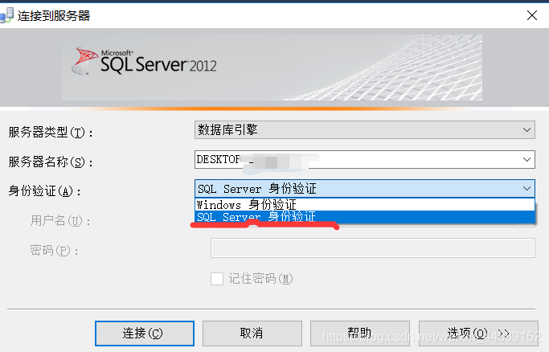Click the SQL Server 2012 logo icon

click(84, 60)
